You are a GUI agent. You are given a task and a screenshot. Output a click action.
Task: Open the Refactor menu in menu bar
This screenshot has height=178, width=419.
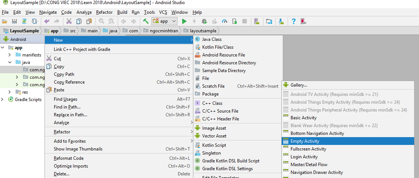pyautogui.click(x=104, y=12)
